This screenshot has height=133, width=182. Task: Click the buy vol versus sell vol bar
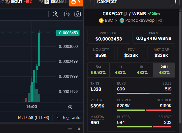(x=144, y=110)
